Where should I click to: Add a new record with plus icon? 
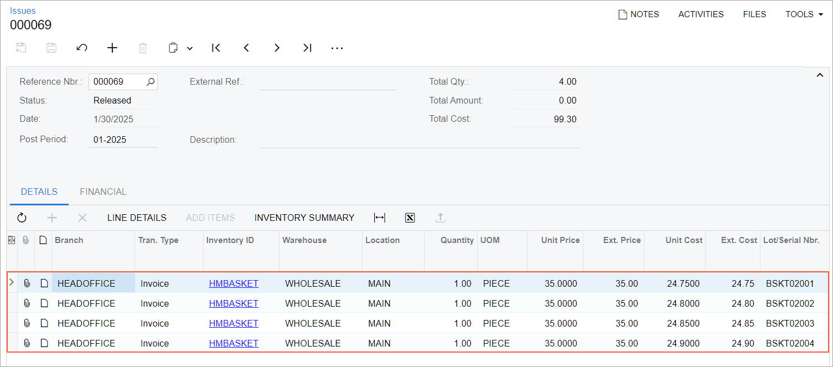(x=112, y=48)
